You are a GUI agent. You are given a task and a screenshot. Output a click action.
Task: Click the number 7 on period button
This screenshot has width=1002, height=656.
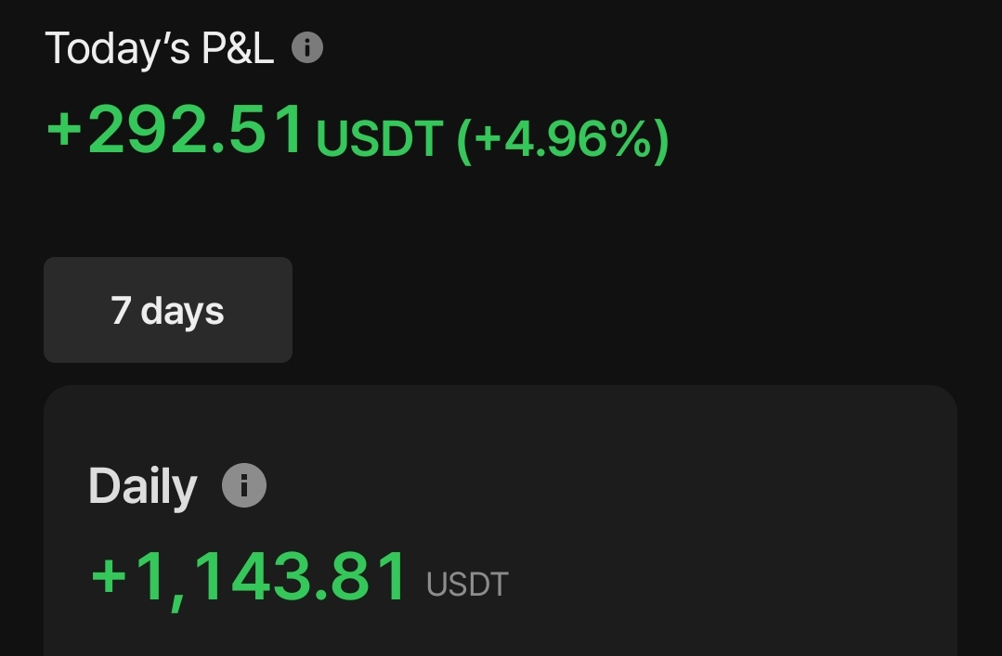tap(120, 310)
